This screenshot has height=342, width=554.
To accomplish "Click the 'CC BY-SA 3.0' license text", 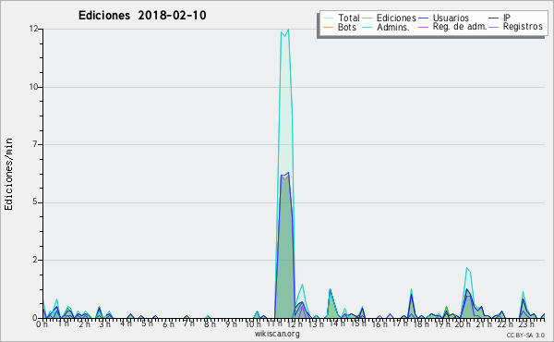I will (525, 335).
